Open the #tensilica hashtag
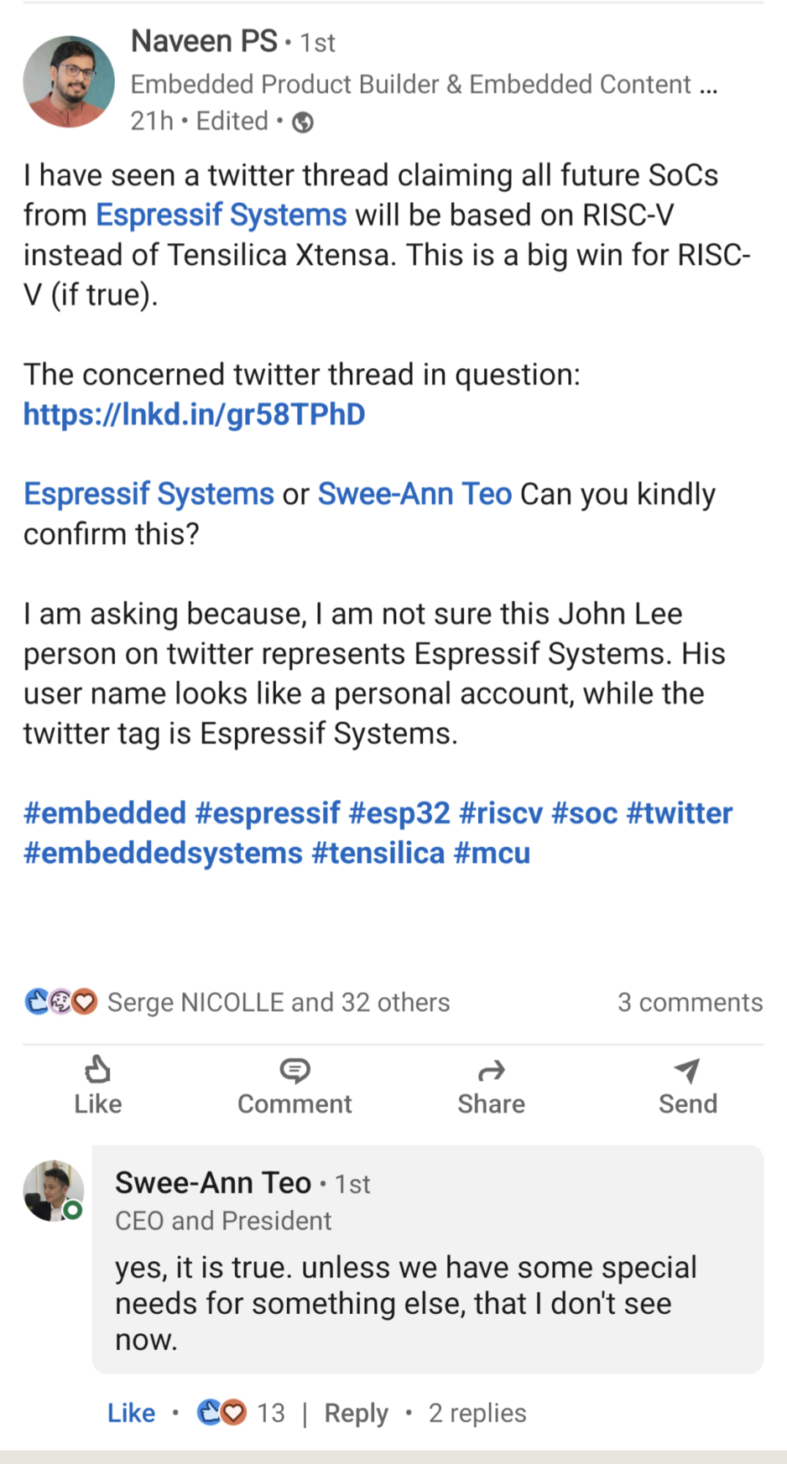The width and height of the screenshot is (787, 1464). pyautogui.click(x=378, y=854)
